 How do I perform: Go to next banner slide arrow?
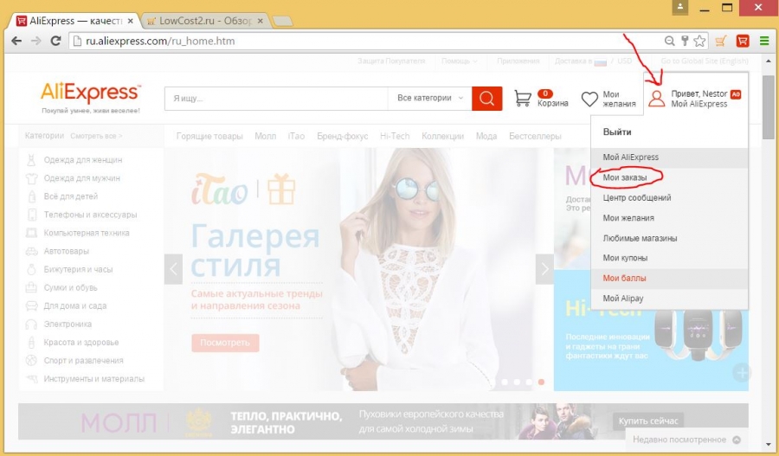click(x=544, y=269)
